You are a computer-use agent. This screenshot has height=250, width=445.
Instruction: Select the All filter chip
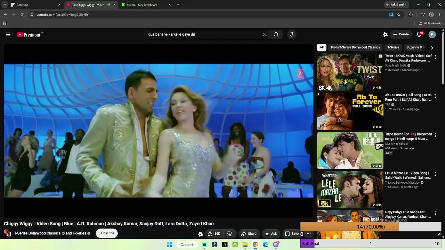[x=322, y=47]
